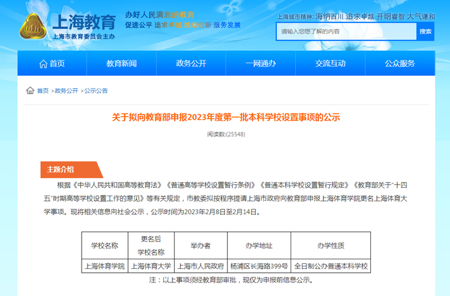Click the text 上海市教育委员会主办
Screen dimensions: 450x296
click(x=84, y=37)
